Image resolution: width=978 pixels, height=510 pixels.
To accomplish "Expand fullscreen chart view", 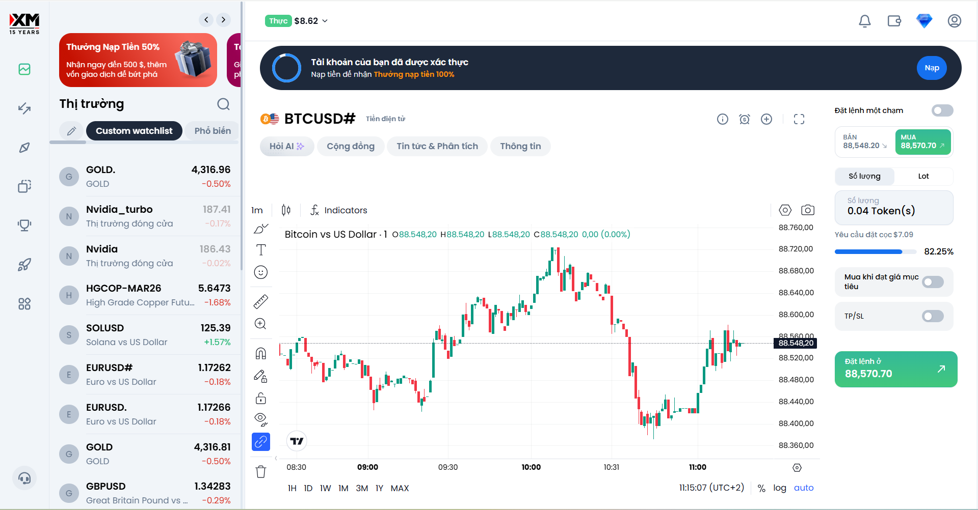I will click(x=799, y=119).
